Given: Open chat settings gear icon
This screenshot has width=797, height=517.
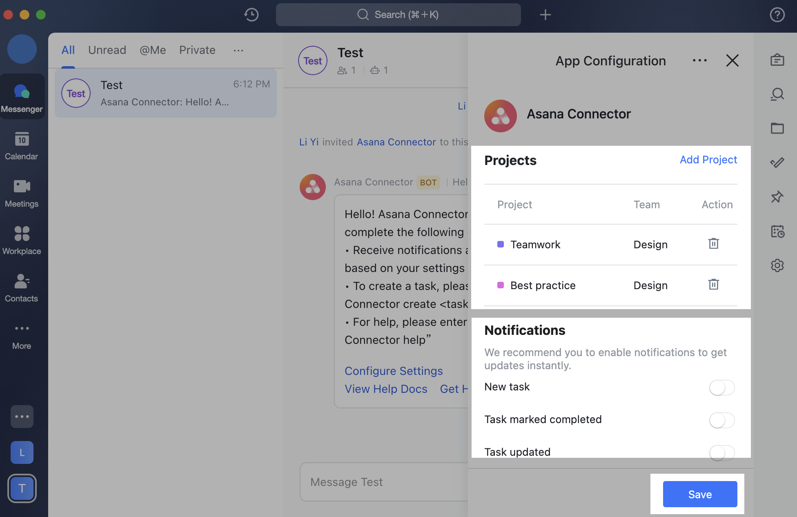Looking at the screenshot, I should coord(777,265).
